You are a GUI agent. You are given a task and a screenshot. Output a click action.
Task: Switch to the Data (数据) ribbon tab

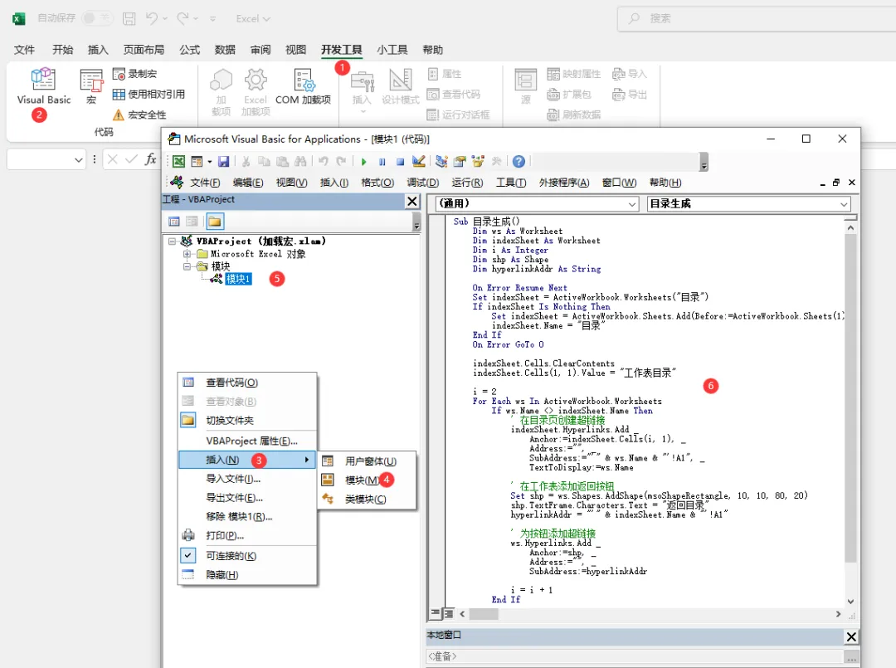225,50
